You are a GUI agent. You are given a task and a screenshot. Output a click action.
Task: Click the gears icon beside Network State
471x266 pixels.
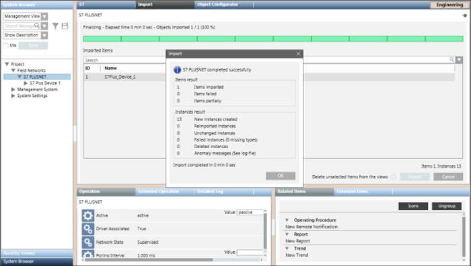click(87, 242)
